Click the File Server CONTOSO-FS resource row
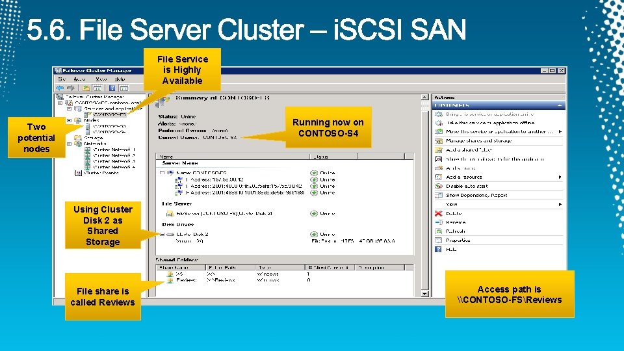The width and height of the screenshot is (624, 351). click(x=224, y=214)
